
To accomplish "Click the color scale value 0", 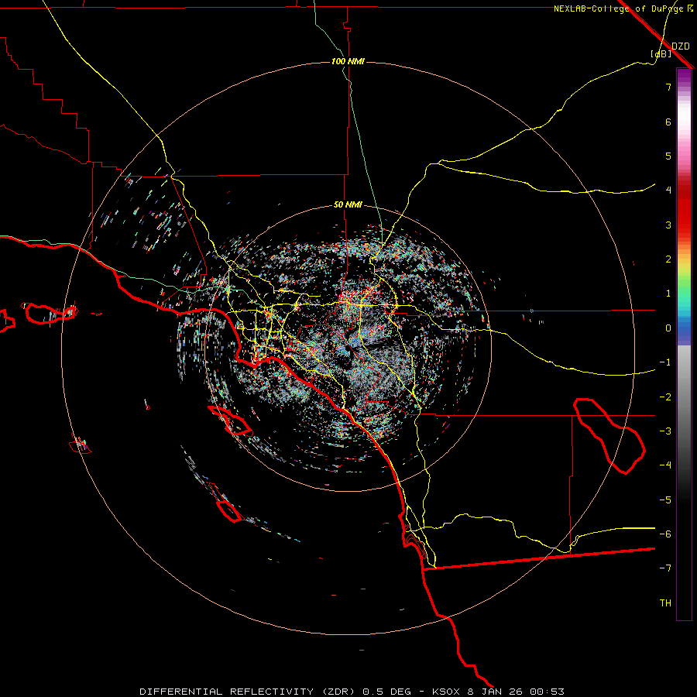I will 668,328.
